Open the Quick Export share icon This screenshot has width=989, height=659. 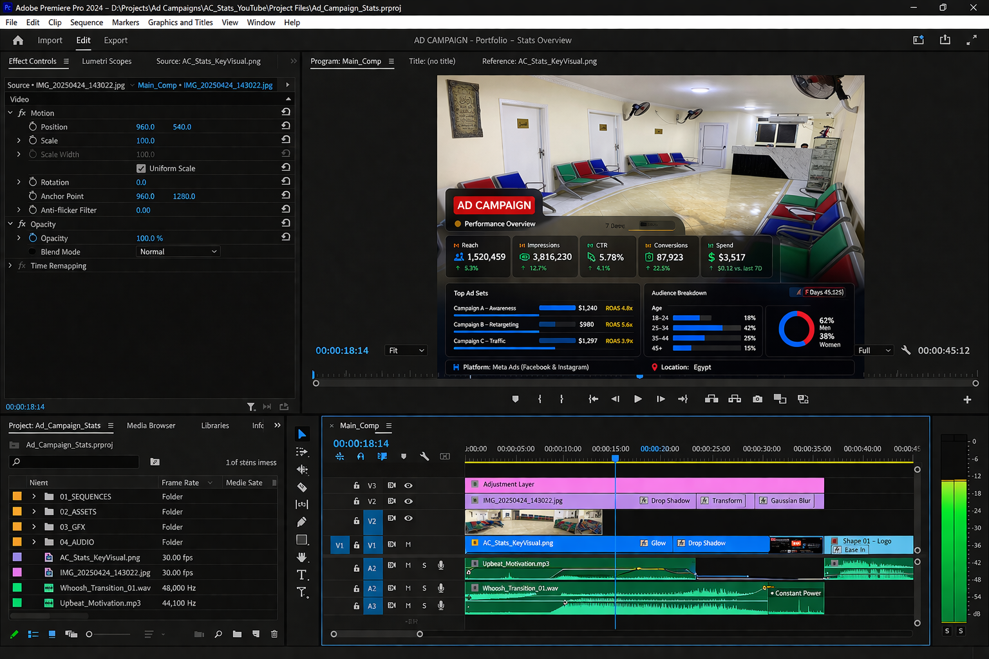pyautogui.click(x=945, y=40)
